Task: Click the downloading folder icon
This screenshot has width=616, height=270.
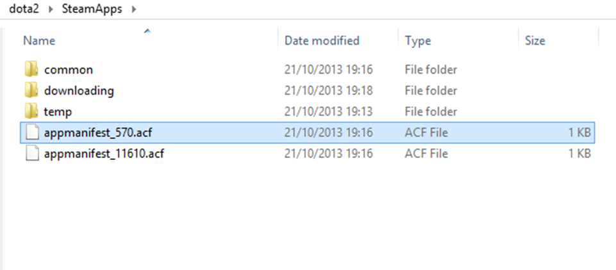Action: click(x=32, y=90)
